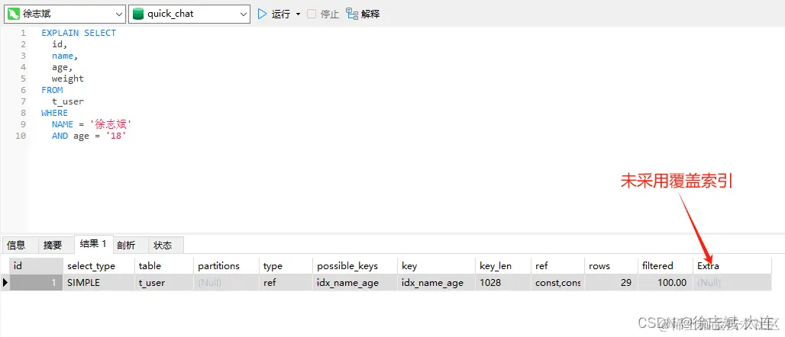Click the weight line in SQL editor
785x337 pixels.
click(68, 79)
